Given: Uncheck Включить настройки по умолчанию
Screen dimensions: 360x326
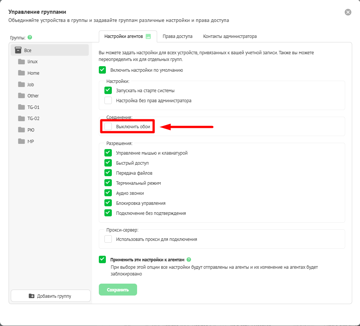Looking at the screenshot, I should 103,70.
